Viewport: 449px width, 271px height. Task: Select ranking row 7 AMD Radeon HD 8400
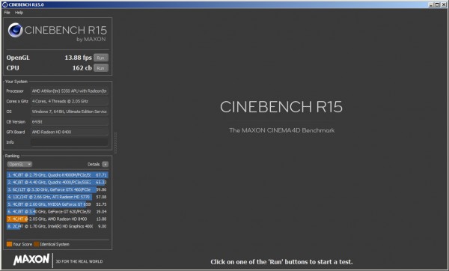(x=58, y=219)
